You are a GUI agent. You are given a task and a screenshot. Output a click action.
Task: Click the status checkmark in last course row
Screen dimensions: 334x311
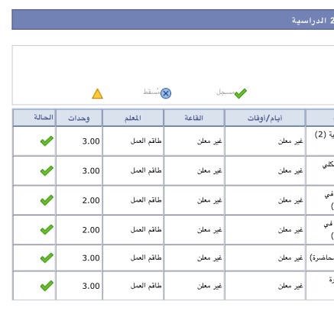point(47,286)
